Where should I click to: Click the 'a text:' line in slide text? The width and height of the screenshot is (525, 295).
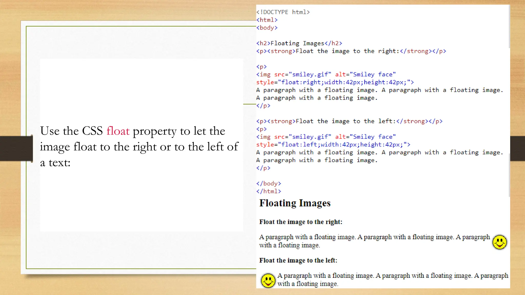55,163
